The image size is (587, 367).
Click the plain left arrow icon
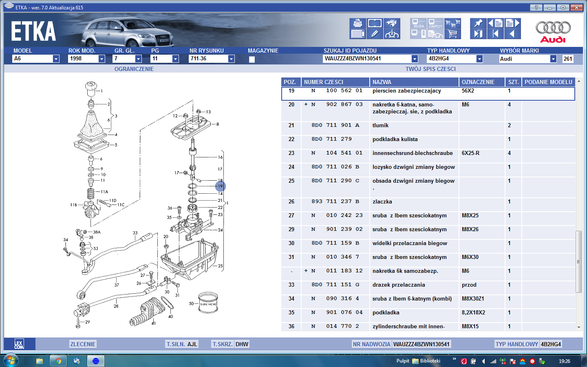[x=512, y=34]
